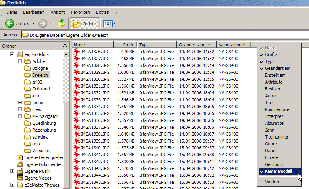Collapse the Eigene Bilder tree node
This screenshot has height=189, width=309.
13,55
